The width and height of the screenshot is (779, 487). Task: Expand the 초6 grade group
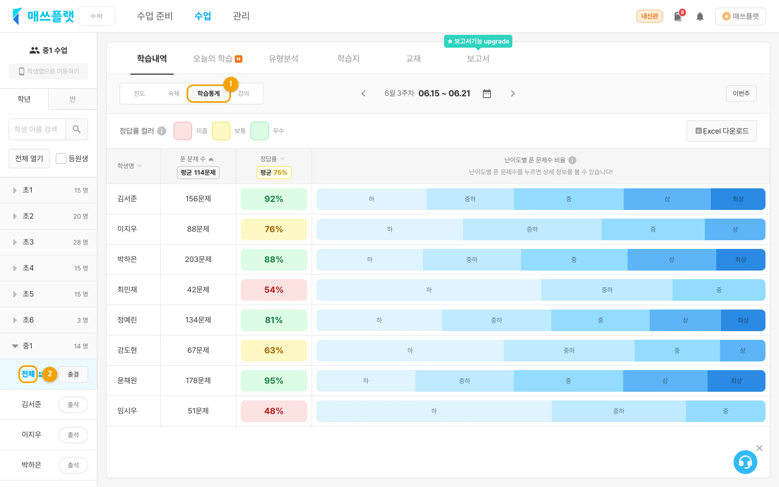pos(15,320)
